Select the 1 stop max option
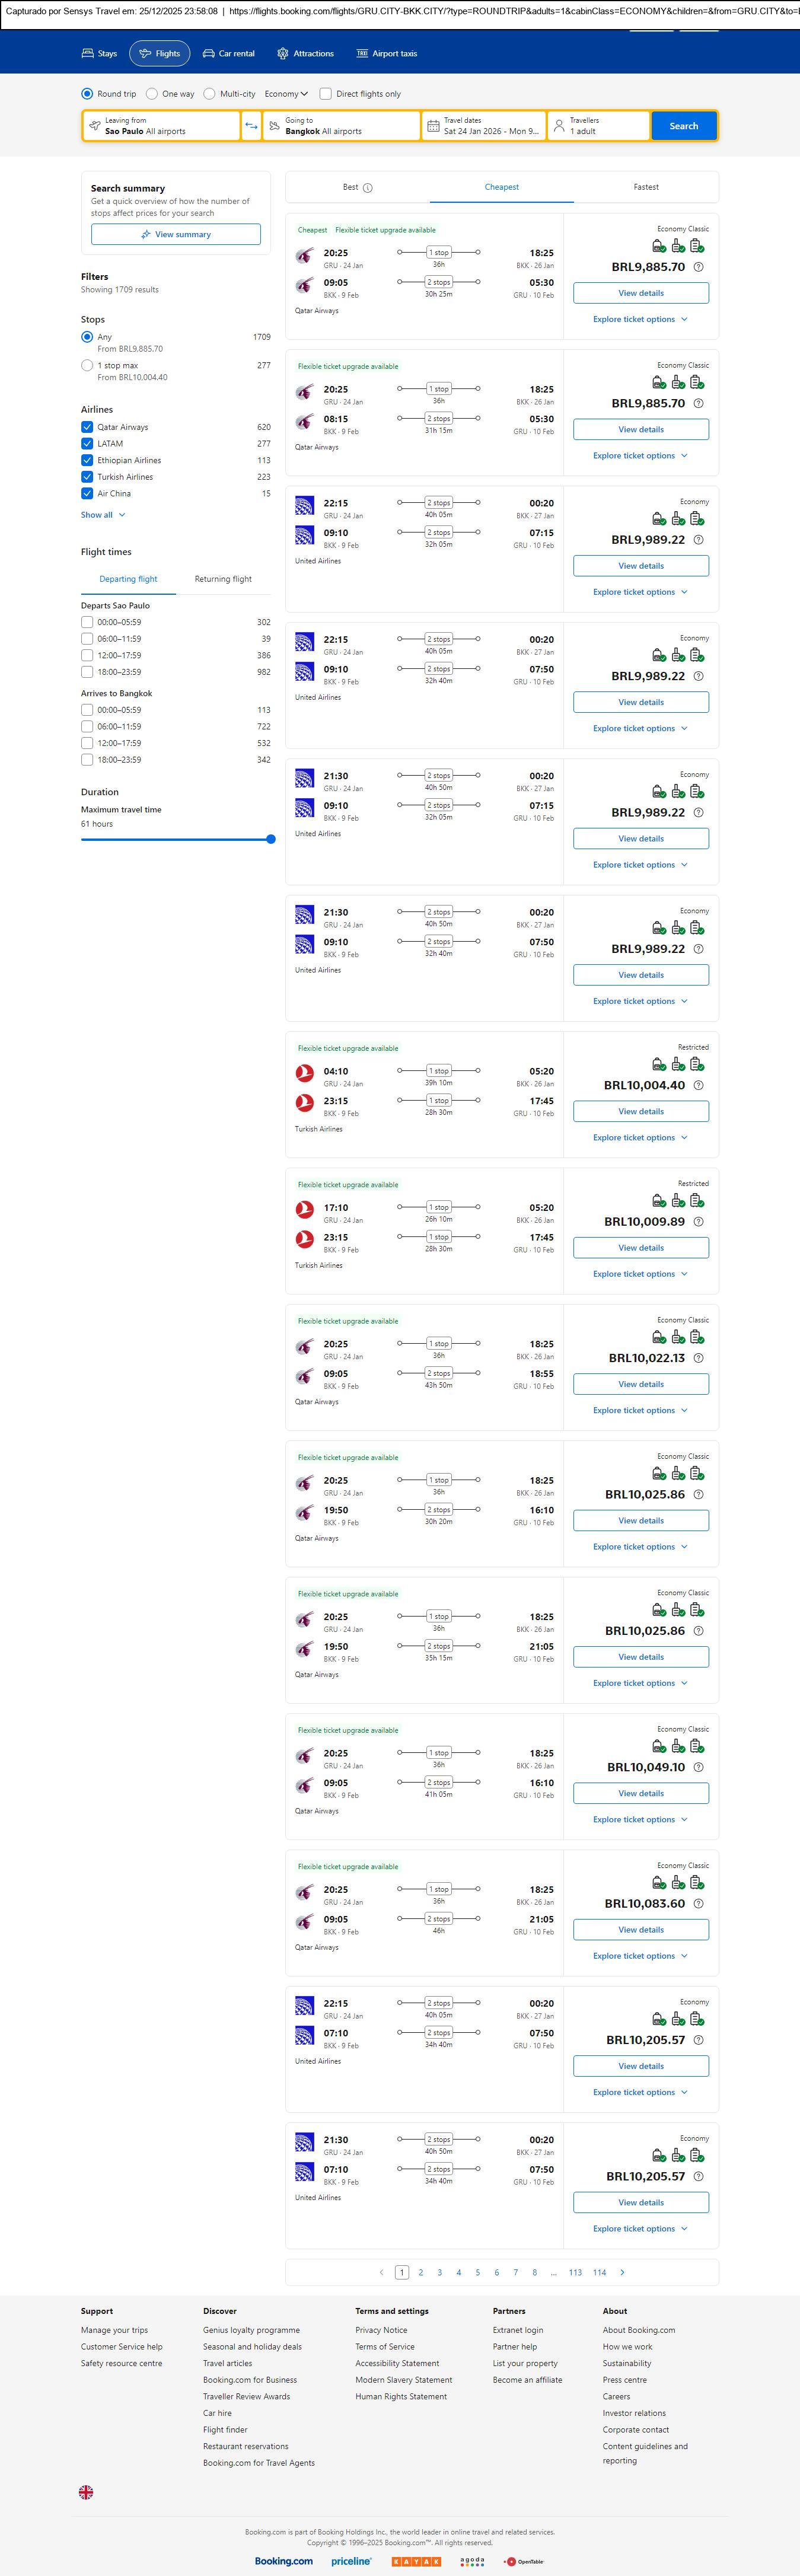 click(x=87, y=366)
